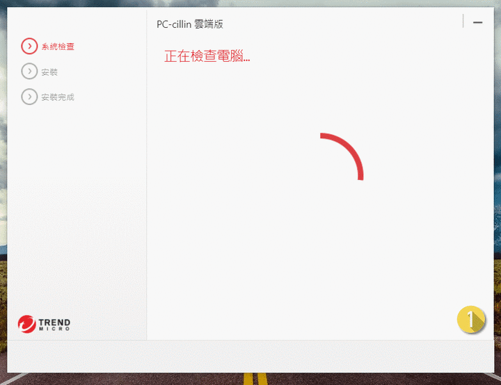Click the PC-cillin 雲端版 title text
Viewport: 501px width, 385px height.
(190, 24)
